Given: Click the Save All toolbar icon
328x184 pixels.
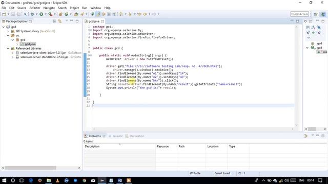Looking at the screenshot, I should tap(18, 14).
